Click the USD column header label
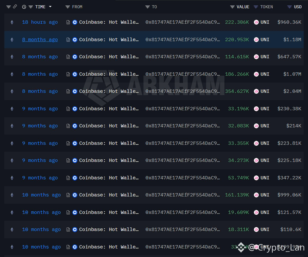 coord(298,7)
